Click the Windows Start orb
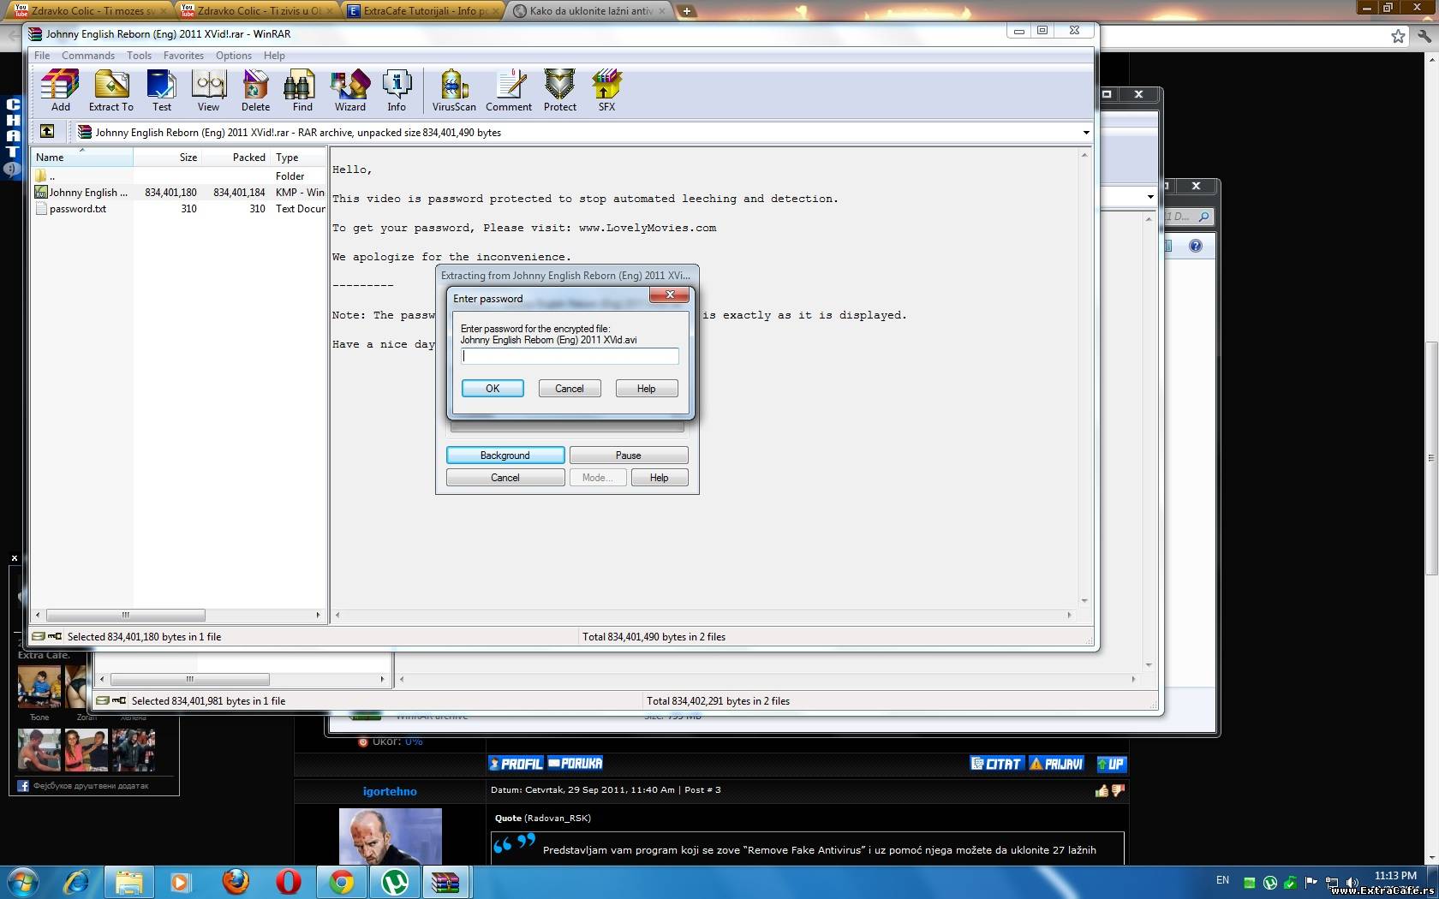Image resolution: width=1439 pixels, height=899 pixels. point(23,882)
